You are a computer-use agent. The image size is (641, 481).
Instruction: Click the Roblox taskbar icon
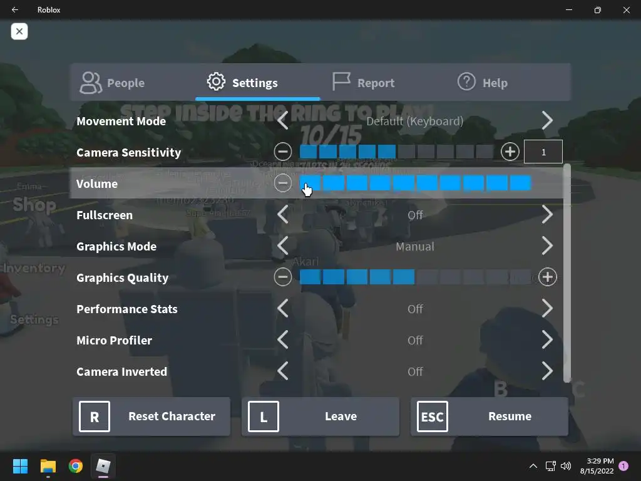click(103, 466)
